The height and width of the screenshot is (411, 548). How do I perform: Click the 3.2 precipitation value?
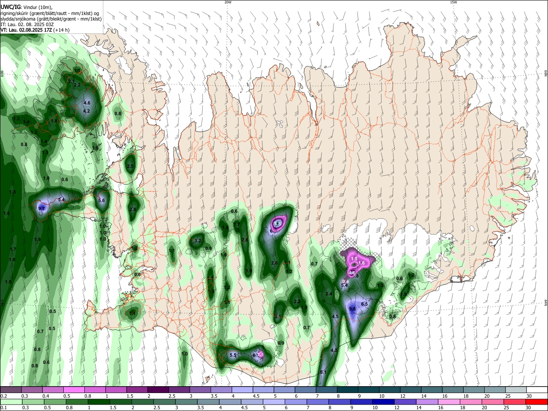click(198, 241)
